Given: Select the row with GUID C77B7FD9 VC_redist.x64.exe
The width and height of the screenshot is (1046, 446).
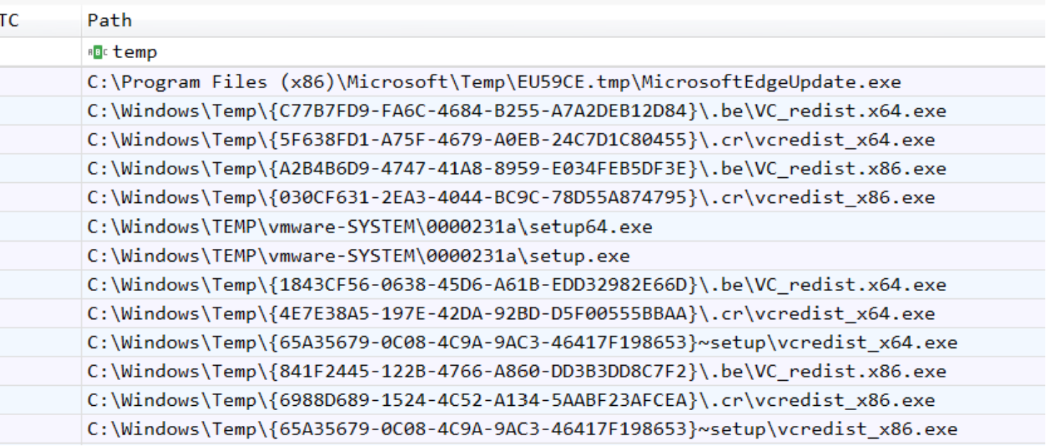Looking at the screenshot, I should 564,110.
